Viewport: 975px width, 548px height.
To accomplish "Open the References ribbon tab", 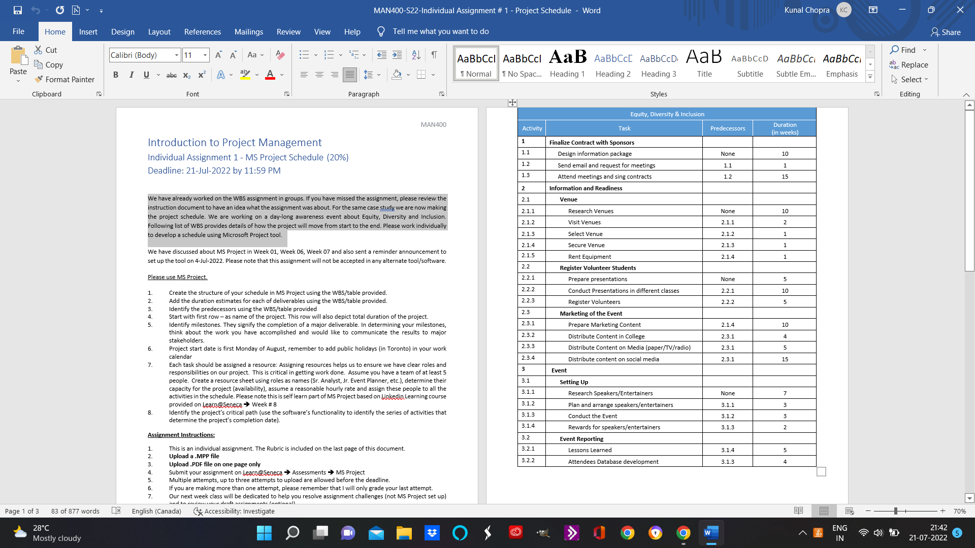I will pyautogui.click(x=202, y=31).
